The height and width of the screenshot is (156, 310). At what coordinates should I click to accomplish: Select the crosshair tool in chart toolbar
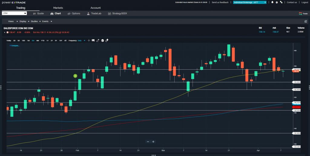[x=89, y=41]
